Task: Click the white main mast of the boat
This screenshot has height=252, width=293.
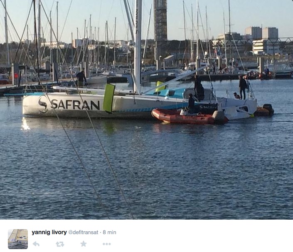Action: coord(138,46)
